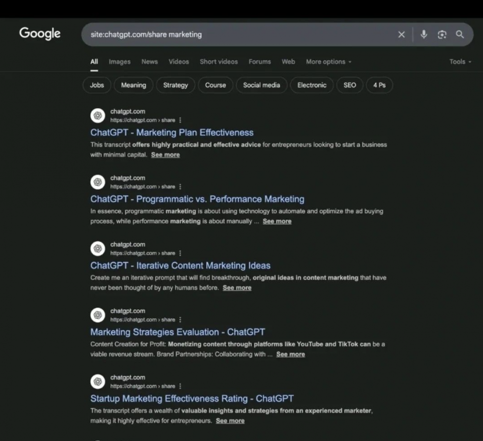Open search by image camera icon
Viewport: 483px width, 441px height.
point(442,34)
